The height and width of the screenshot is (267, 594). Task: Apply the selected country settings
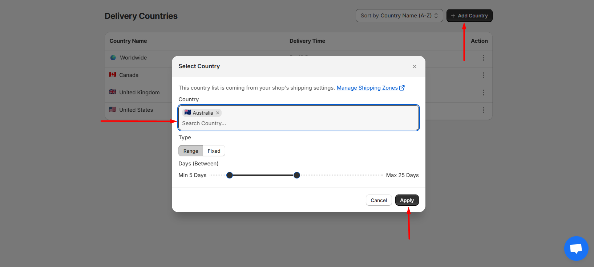pos(407,200)
